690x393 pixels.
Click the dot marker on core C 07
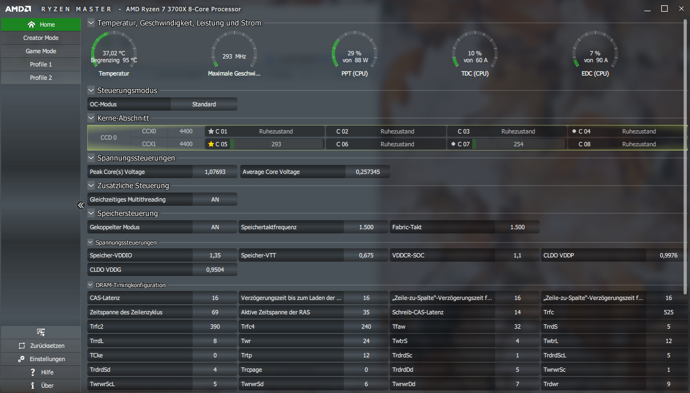tap(453, 144)
